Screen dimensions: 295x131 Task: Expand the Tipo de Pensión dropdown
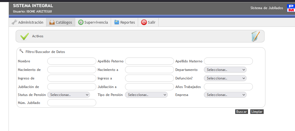[x=146, y=95]
